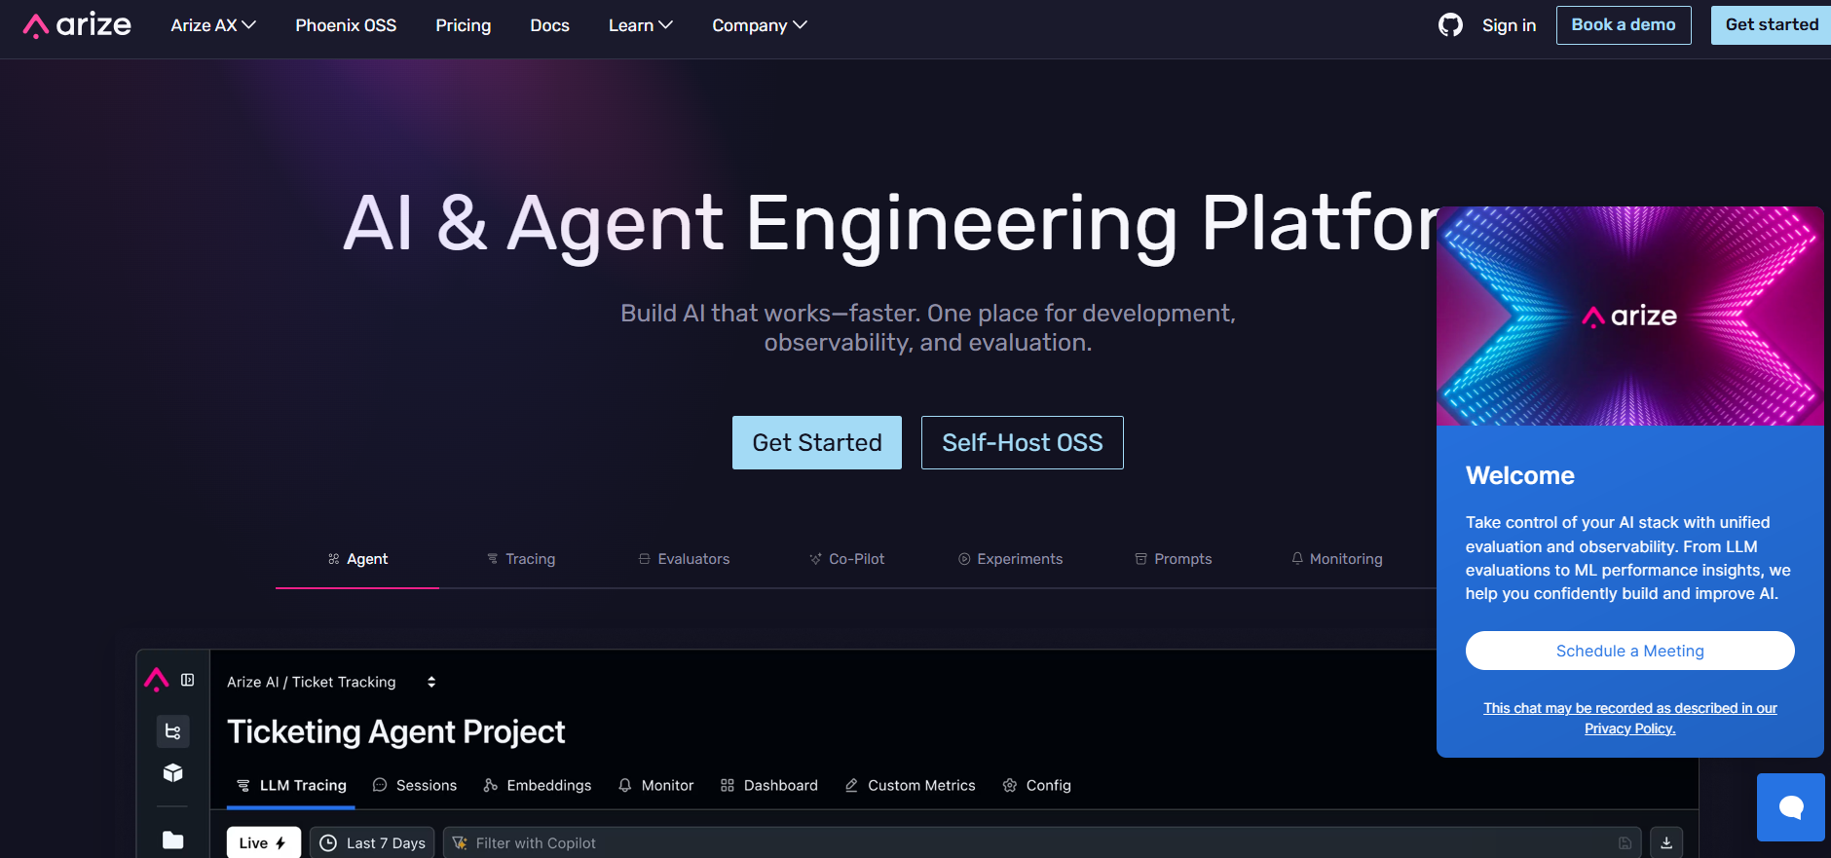Open the Last 7 Days time range

point(372,843)
